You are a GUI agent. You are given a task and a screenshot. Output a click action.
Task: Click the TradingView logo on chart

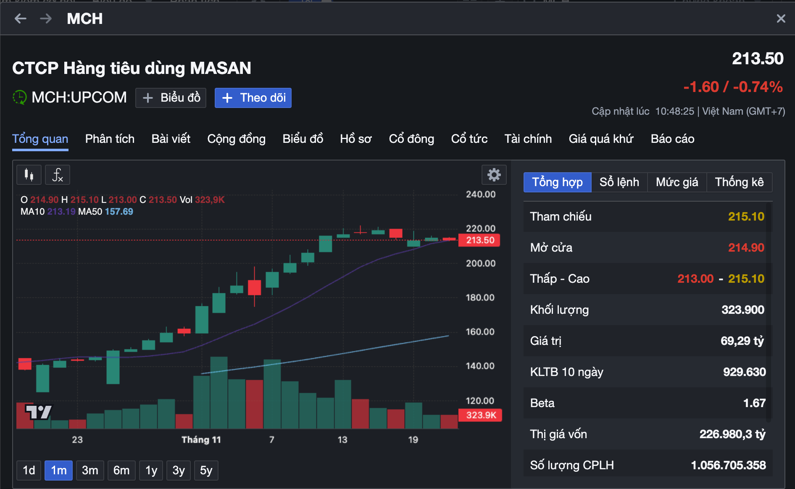39,412
